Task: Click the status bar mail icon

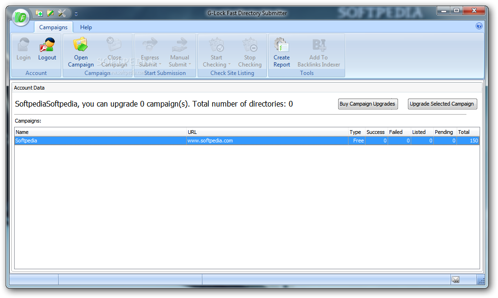Action: point(456,280)
